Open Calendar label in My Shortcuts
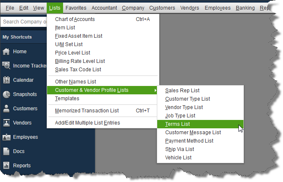This screenshot has height=182, width=283. click(23, 80)
